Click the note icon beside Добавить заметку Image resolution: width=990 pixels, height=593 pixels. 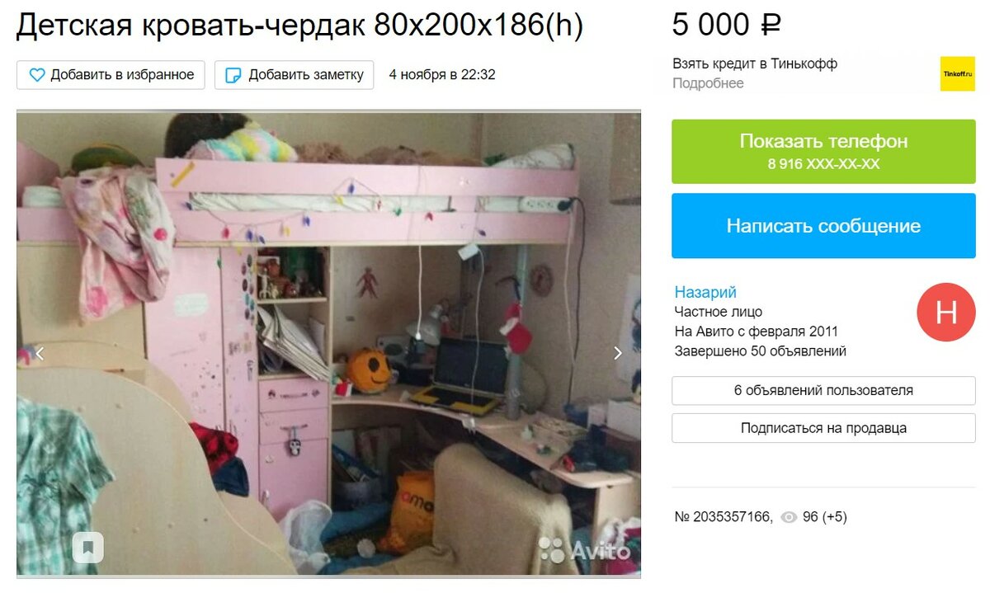tap(233, 75)
